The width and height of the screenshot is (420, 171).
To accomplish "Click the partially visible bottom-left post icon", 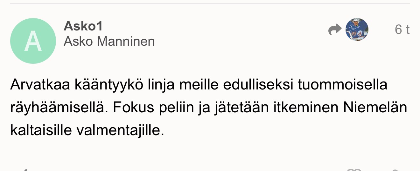I will click(x=25, y=170).
